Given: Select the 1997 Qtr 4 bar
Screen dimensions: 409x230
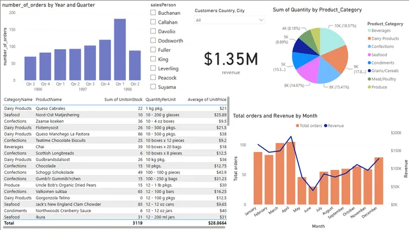Looking at the screenshot, I should point(105,60).
